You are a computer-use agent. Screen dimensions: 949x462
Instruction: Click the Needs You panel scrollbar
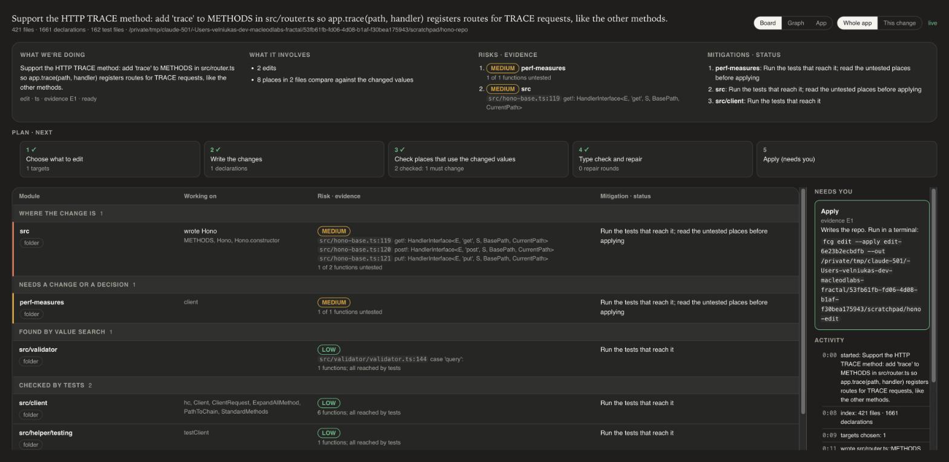[x=934, y=285]
